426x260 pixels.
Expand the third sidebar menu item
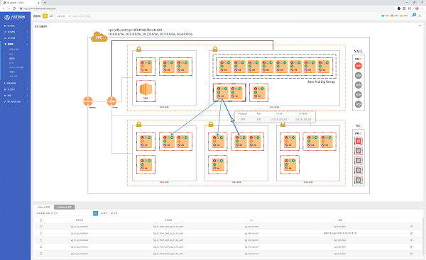point(16,38)
